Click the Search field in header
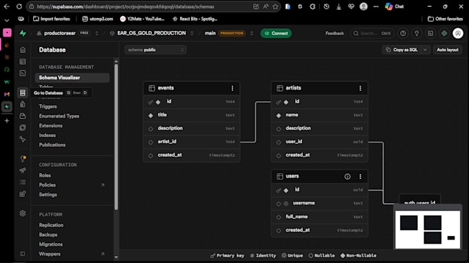The height and width of the screenshot is (263, 469). [x=372, y=33]
